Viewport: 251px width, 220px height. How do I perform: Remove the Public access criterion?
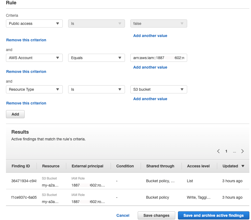[x=26, y=40]
